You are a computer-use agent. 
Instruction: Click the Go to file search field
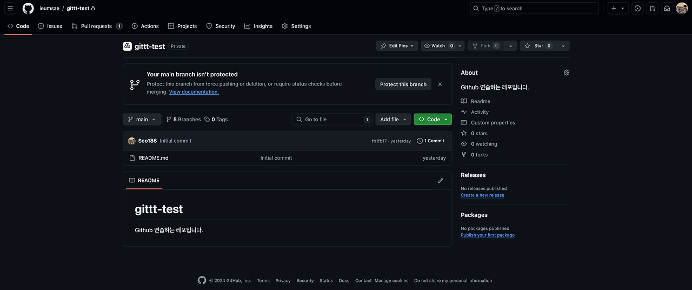[332, 120]
